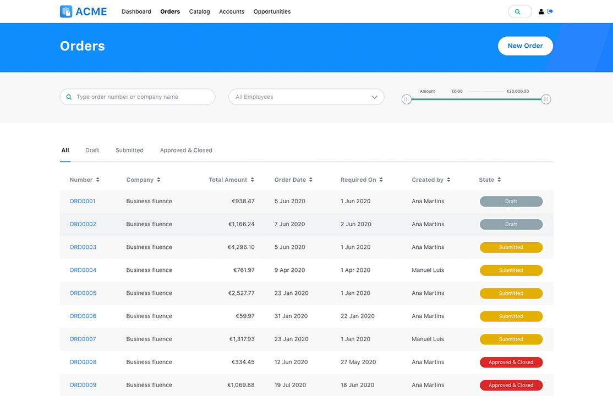
Task: Click the user profile icon
Action: [x=540, y=11]
